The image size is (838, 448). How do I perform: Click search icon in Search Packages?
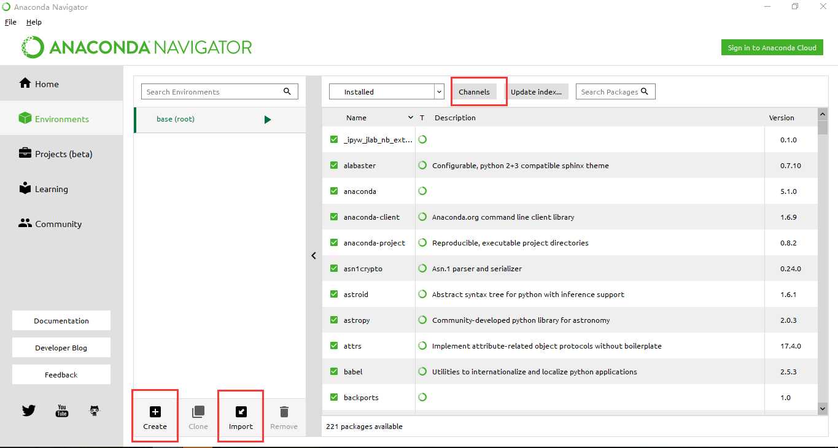pyautogui.click(x=645, y=91)
